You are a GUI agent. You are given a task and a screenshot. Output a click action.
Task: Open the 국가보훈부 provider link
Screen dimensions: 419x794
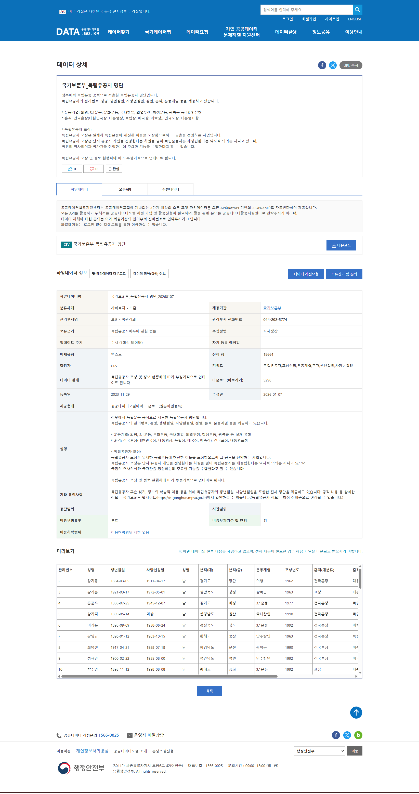tap(272, 308)
